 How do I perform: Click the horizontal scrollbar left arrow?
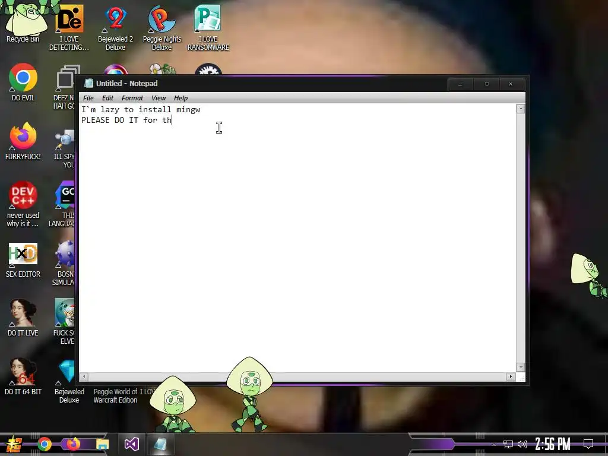click(84, 376)
